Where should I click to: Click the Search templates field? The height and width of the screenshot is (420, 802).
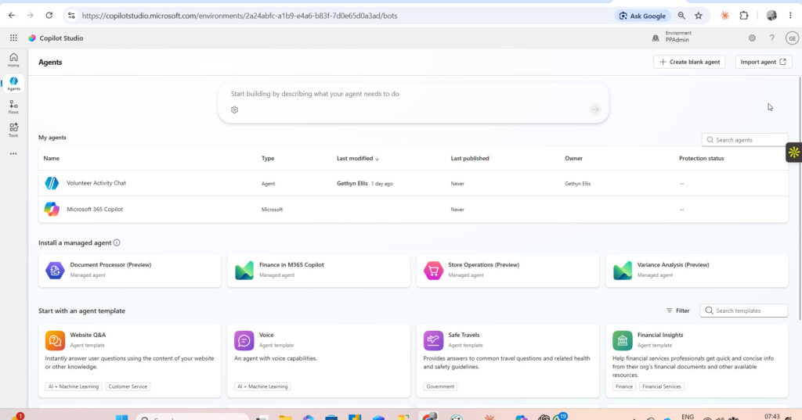[x=744, y=311]
